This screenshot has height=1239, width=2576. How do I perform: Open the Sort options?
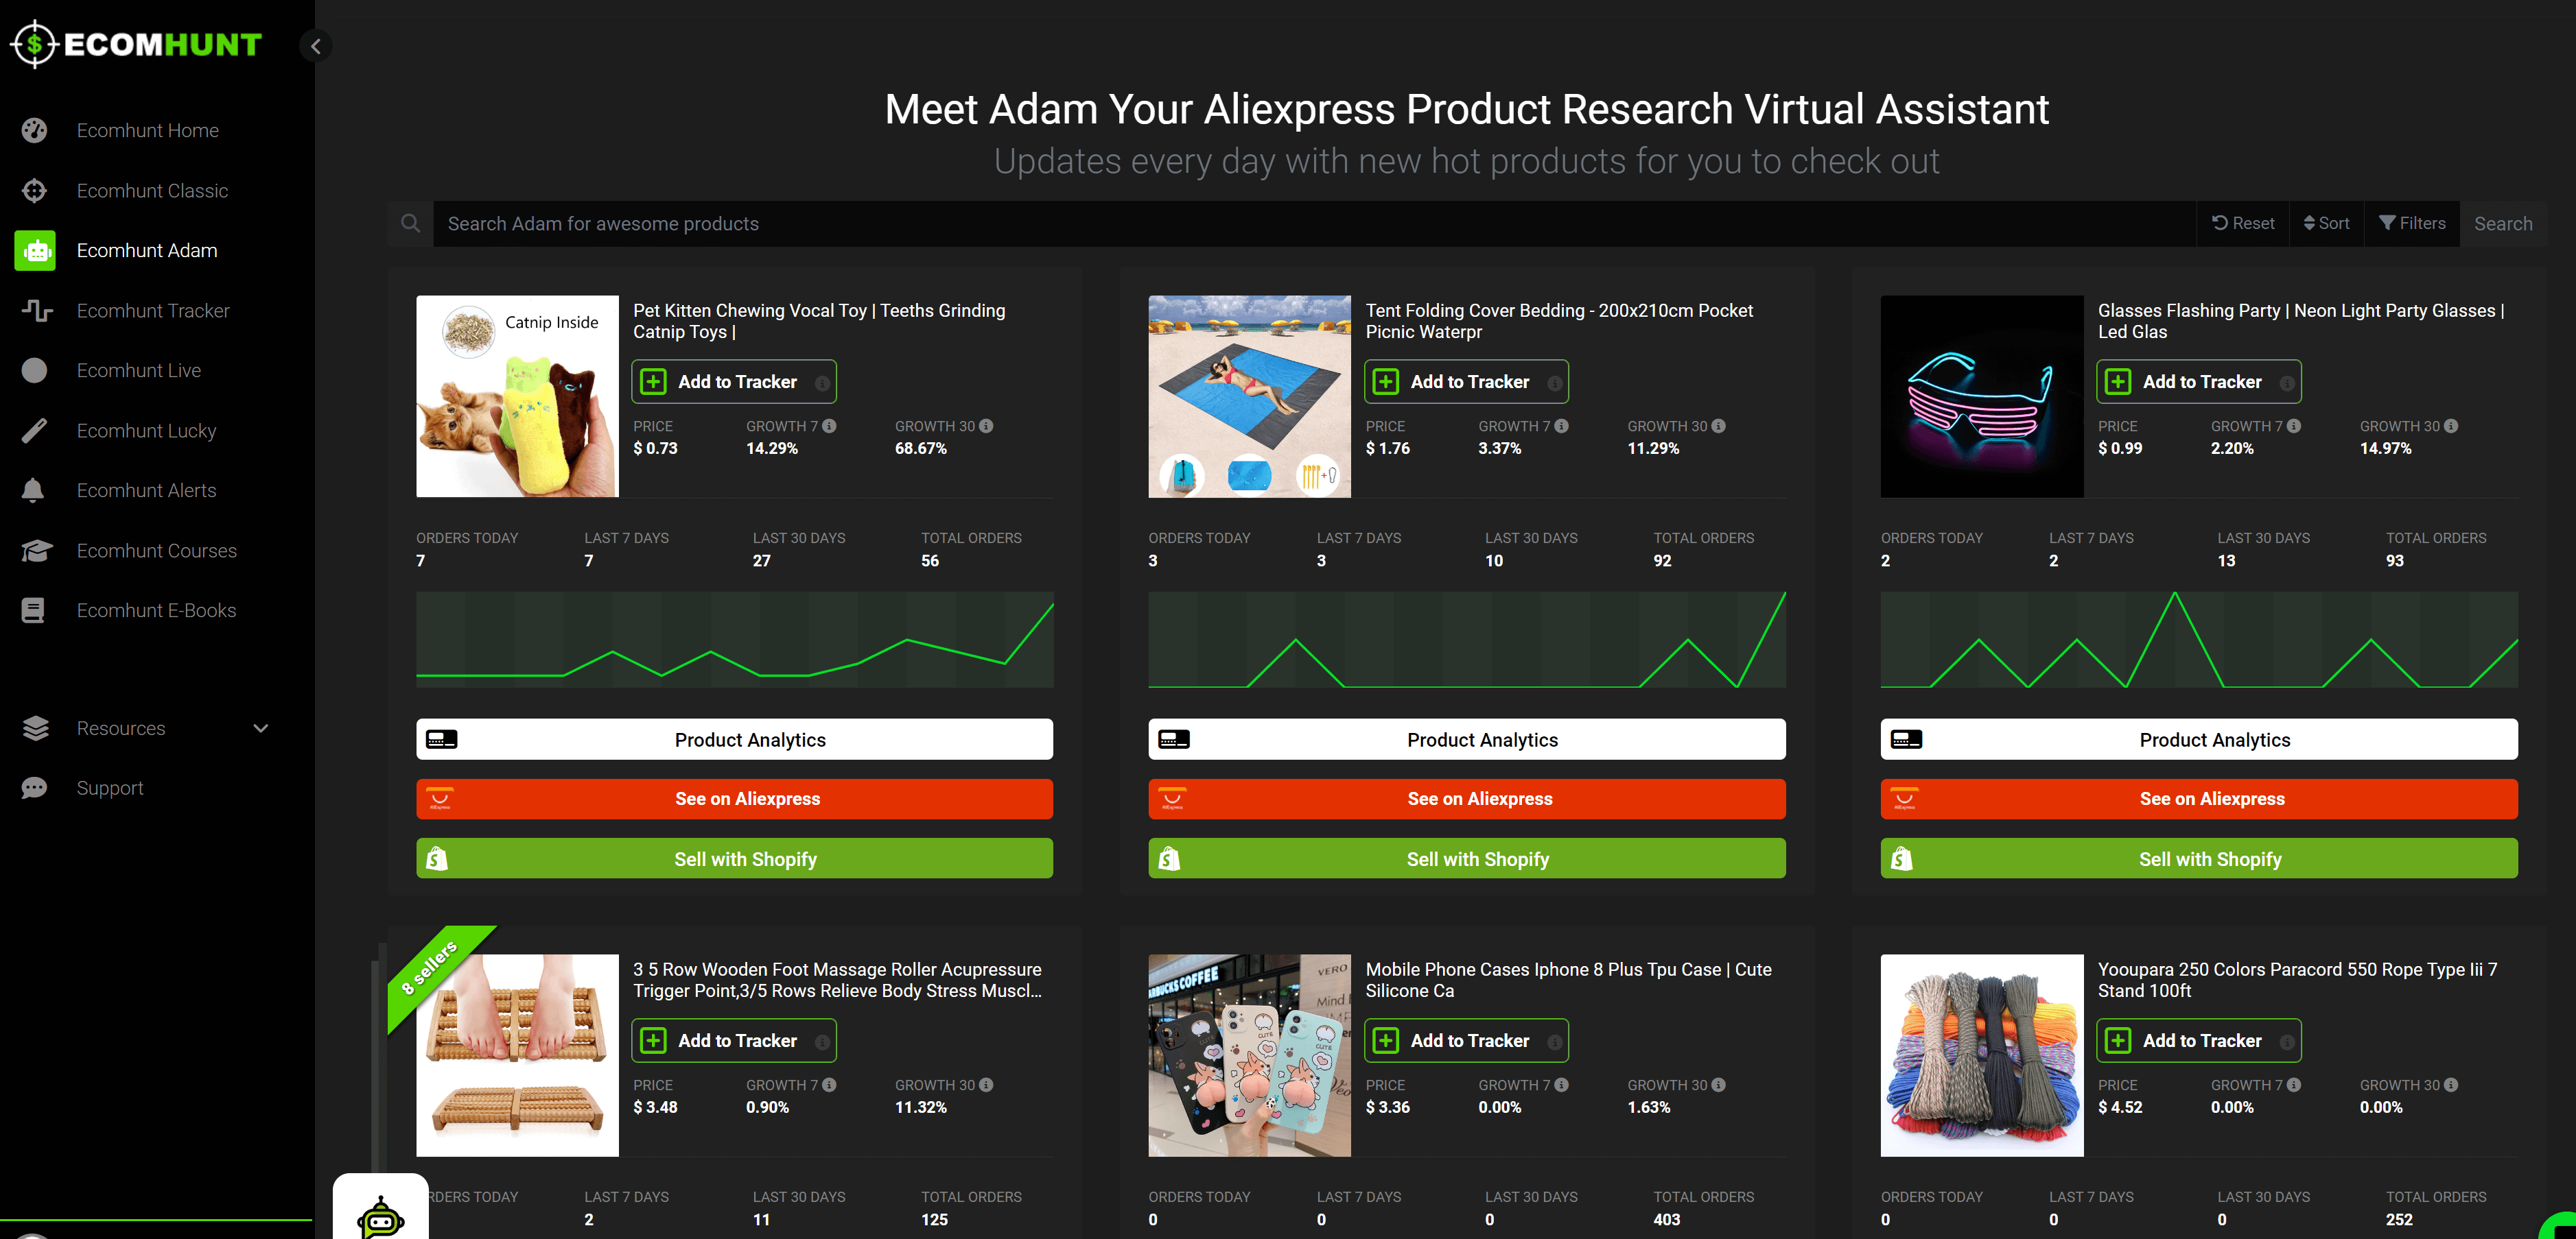(x=2326, y=224)
